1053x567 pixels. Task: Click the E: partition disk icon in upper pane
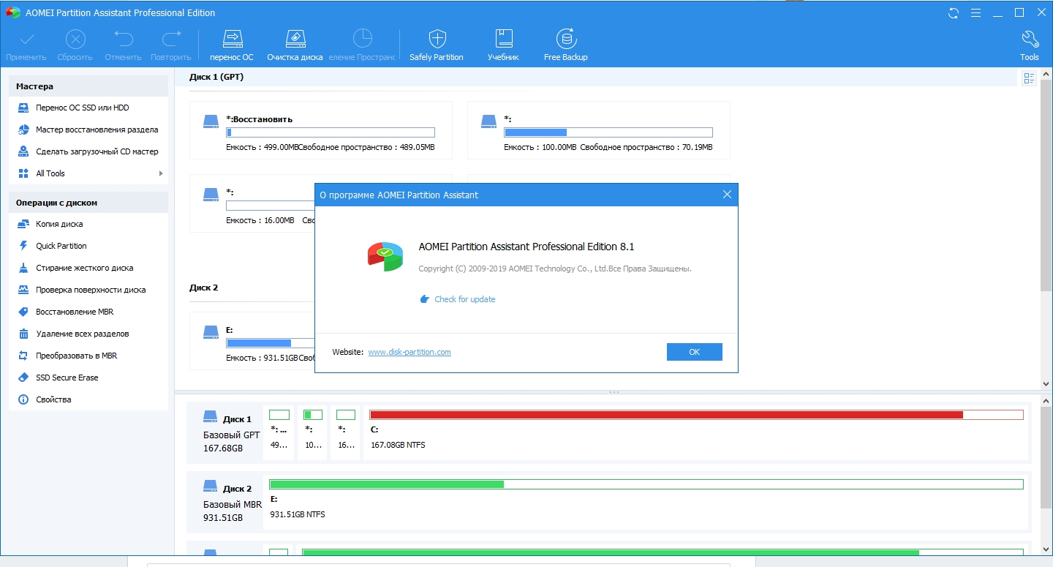[211, 333]
